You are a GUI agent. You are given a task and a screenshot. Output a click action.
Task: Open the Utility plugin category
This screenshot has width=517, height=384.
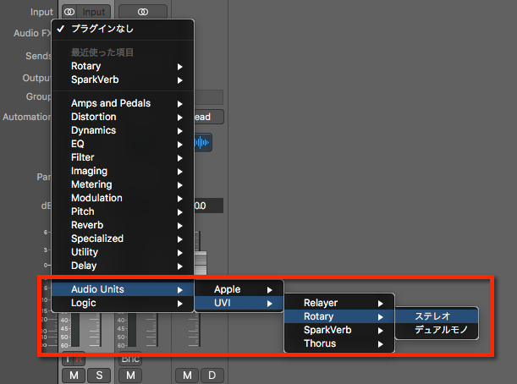click(x=123, y=252)
